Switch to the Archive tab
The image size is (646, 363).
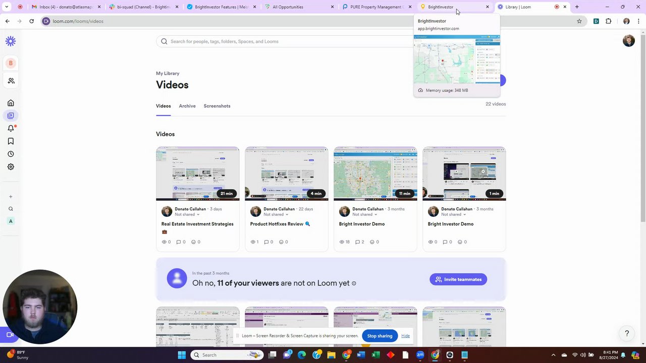coord(187,106)
